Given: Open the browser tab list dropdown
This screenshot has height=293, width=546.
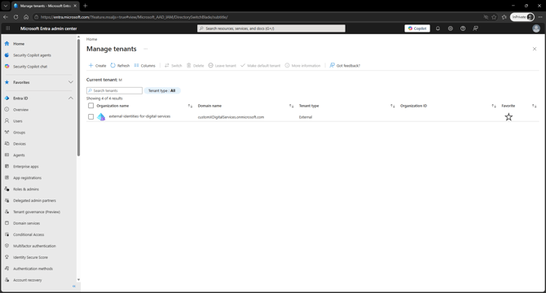Looking at the screenshot, I should [x=6, y=6].
